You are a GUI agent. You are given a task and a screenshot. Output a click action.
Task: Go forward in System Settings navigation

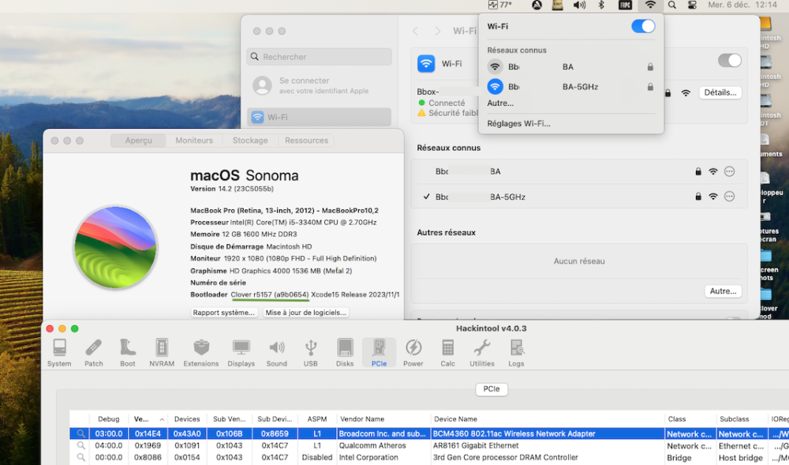[x=438, y=32]
